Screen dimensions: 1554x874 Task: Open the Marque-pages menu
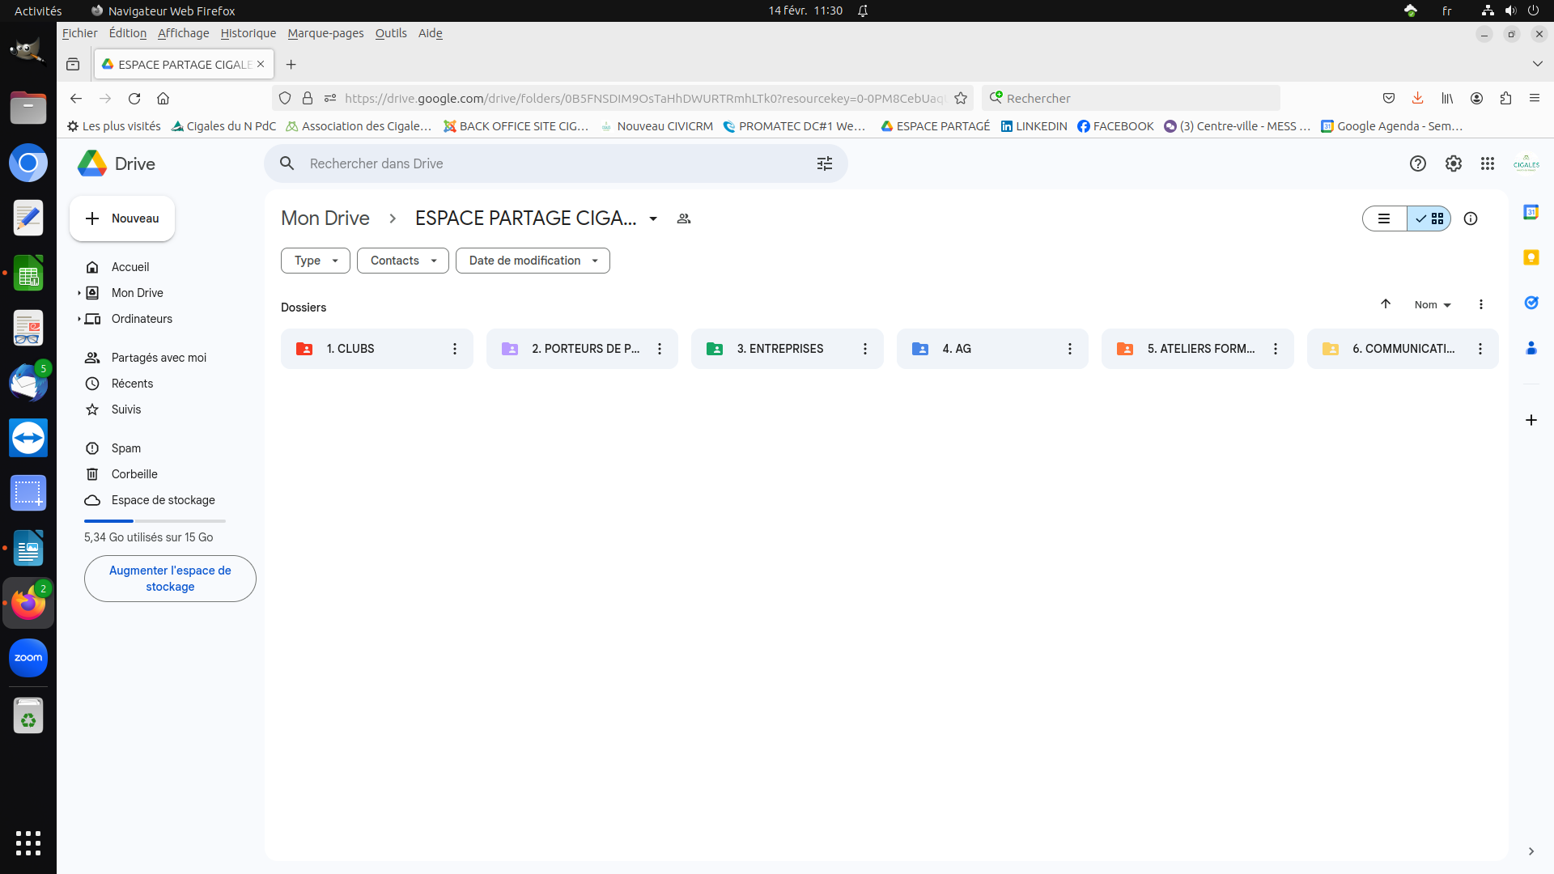(x=325, y=33)
